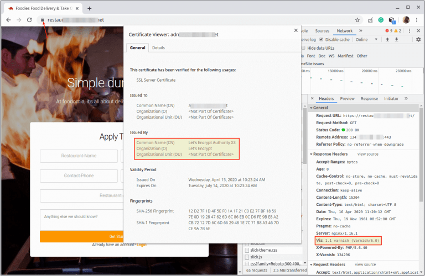Click the green Grammarly extension icon
Image resolution: width=425 pixels, height=276 pixels.
coord(381,20)
